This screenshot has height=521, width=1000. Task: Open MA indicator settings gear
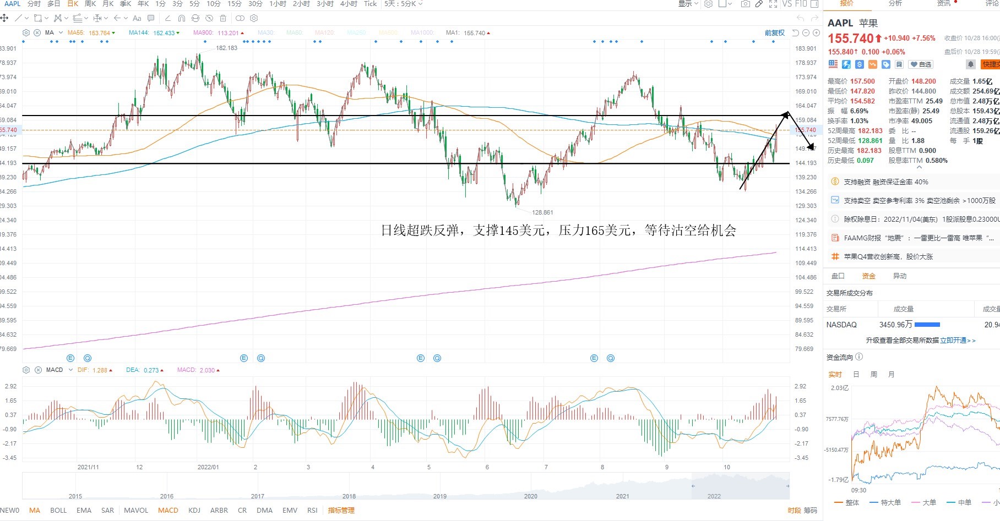(x=26, y=33)
